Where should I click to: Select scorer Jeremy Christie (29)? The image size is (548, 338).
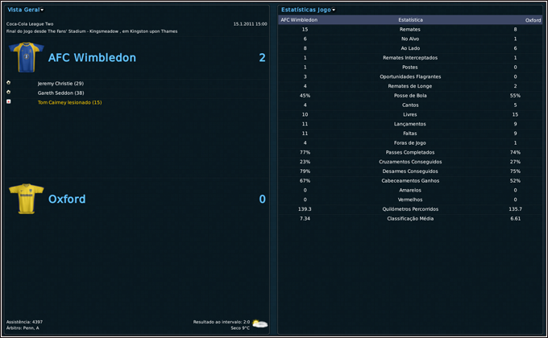point(60,83)
